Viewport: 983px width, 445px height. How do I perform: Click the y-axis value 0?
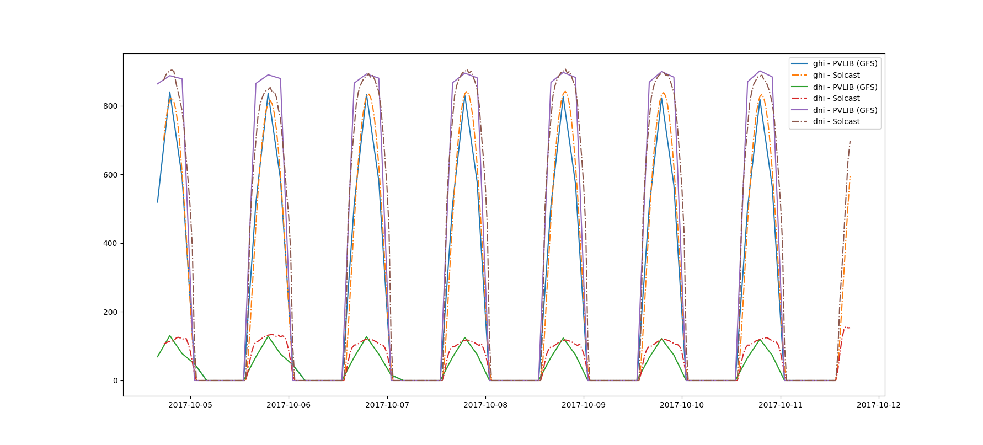[x=115, y=380]
